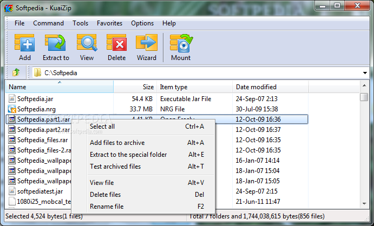Select the softpediatest.jar file name

coord(40,191)
